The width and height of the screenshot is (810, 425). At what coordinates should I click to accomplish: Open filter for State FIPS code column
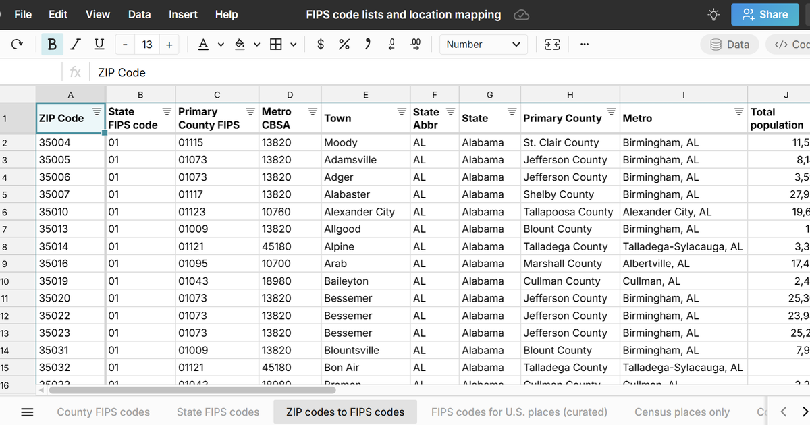[167, 111]
